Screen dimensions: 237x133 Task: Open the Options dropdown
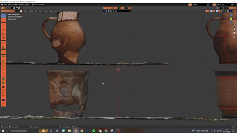pos(232,8)
